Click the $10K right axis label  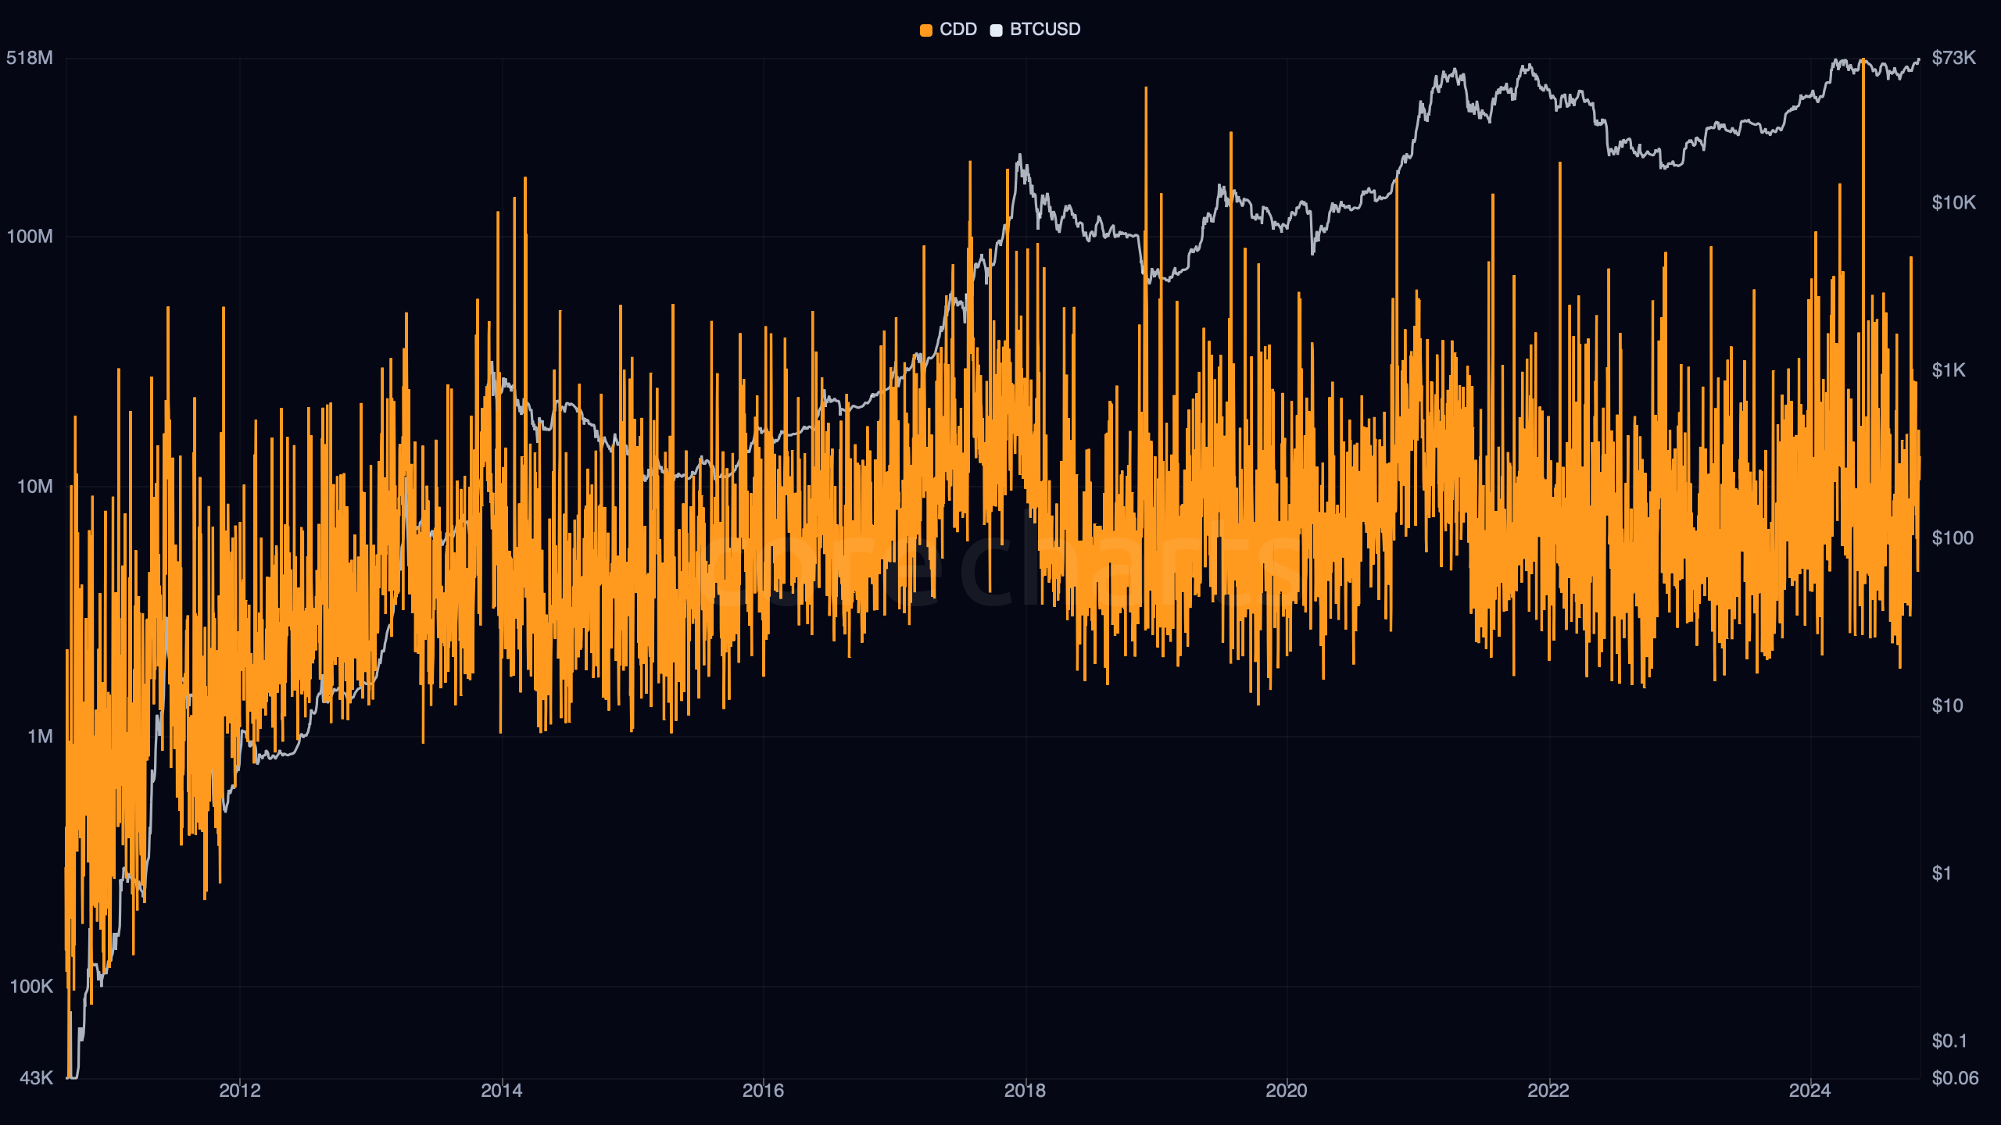pyautogui.click(x=1954, y=203)
